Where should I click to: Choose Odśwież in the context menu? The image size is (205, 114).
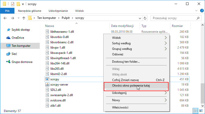pos(136,54)
